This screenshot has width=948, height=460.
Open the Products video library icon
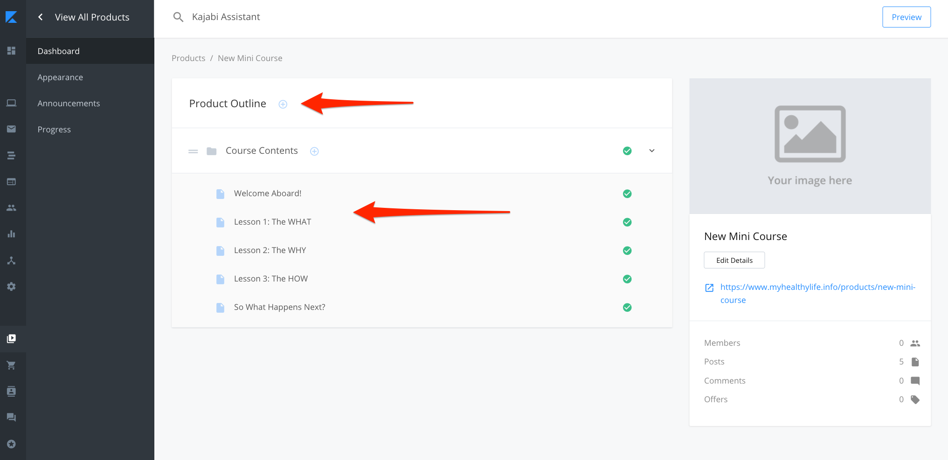pyautogui.click(x=12, y=338)
